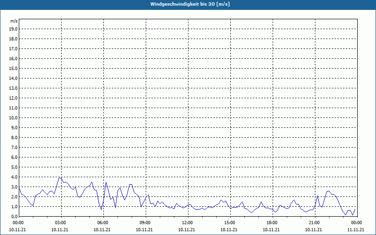Select the "11,0" y-axis value
Screen dimensions: 376x235
pos(14,108)
